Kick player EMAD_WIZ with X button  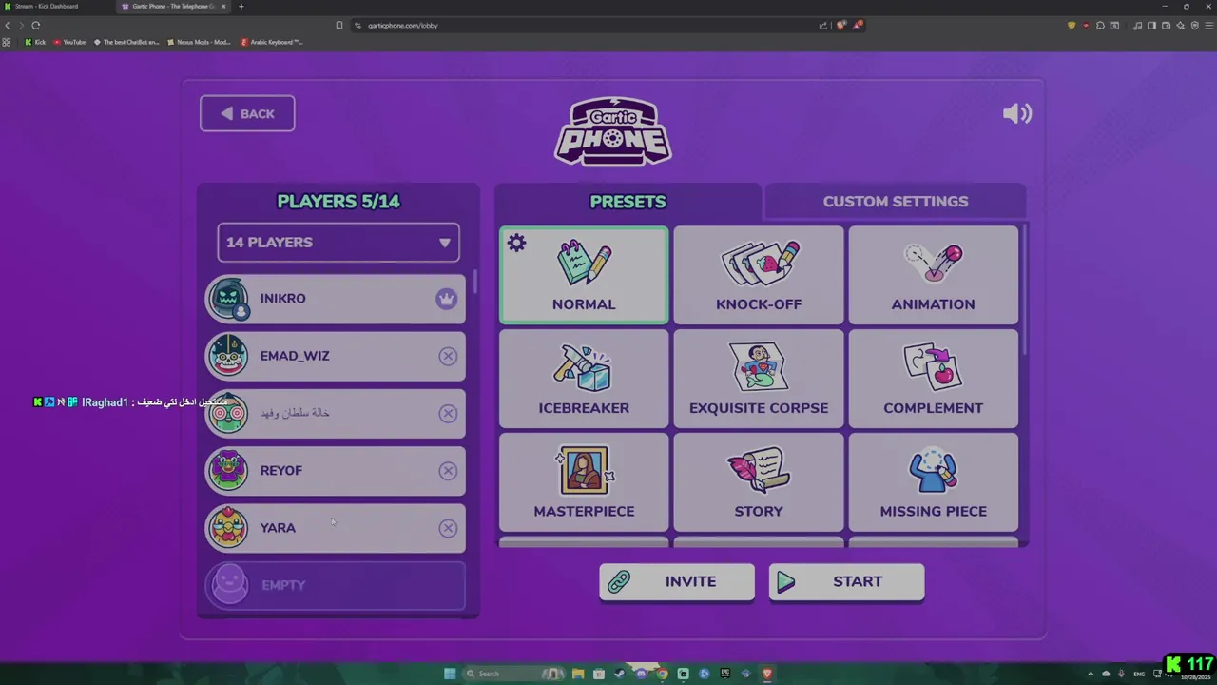tap(448, 356)
